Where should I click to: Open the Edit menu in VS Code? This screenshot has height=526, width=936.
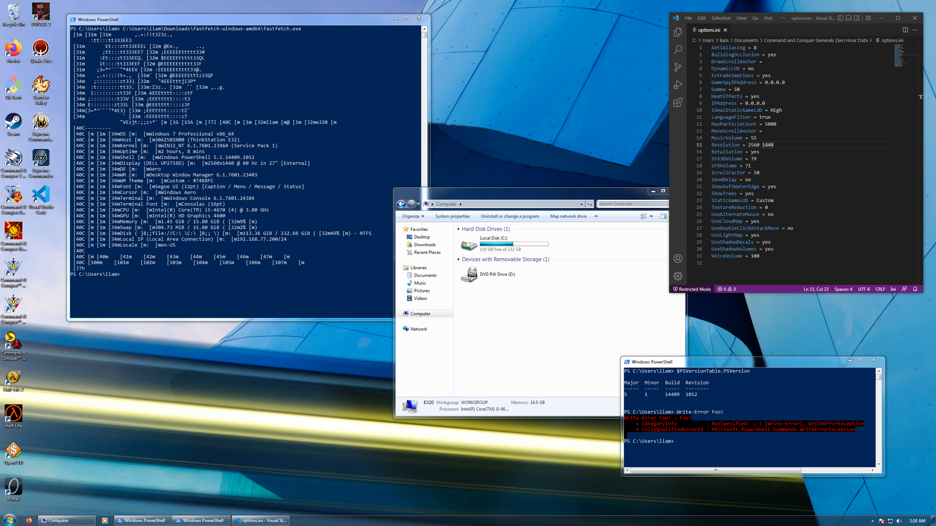coord(702,18)
